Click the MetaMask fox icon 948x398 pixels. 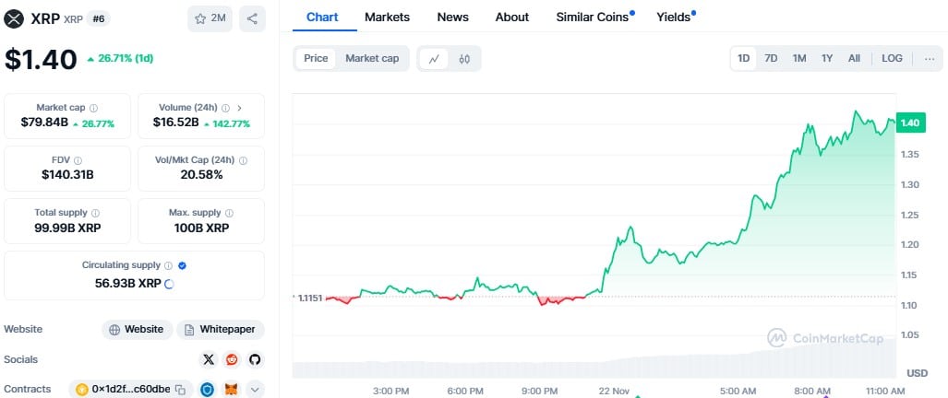232,390
